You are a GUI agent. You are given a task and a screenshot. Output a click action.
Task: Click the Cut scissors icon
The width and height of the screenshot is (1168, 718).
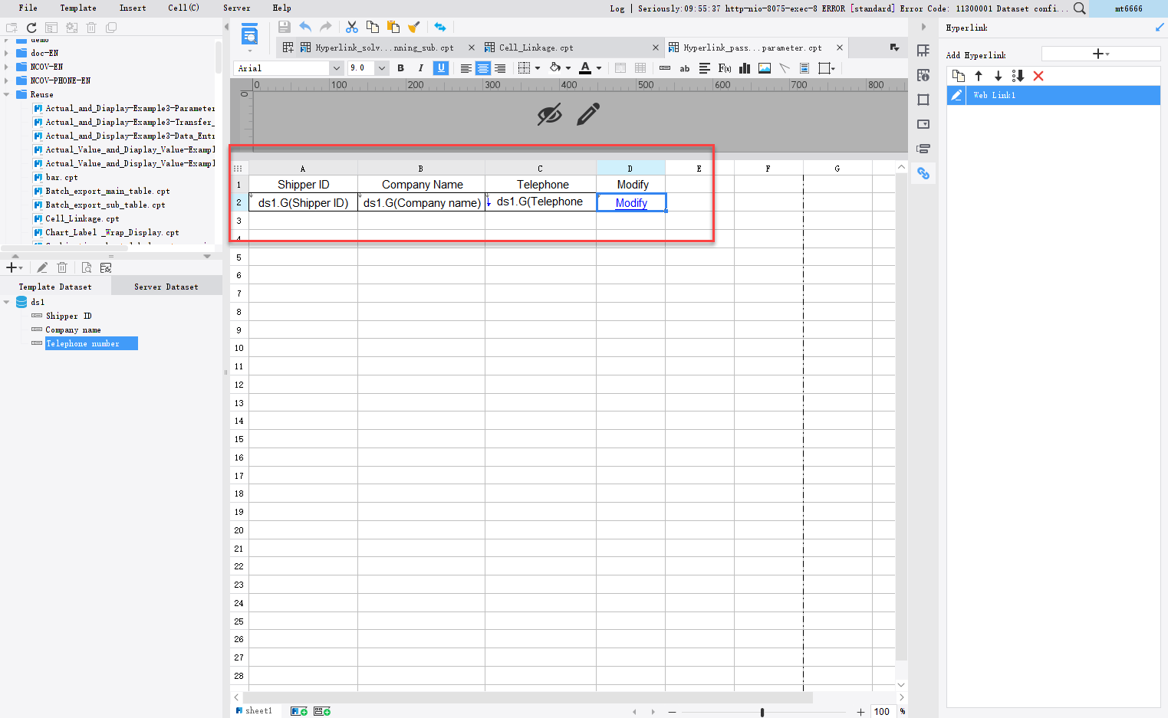(352, 27)
